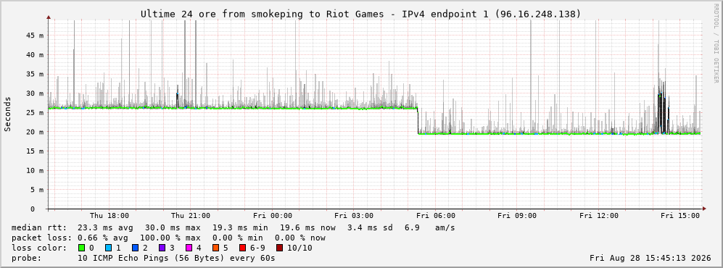Click the Fri 06:00 time axis label
This screenshot has width=723, height=268.
point(436,216)
